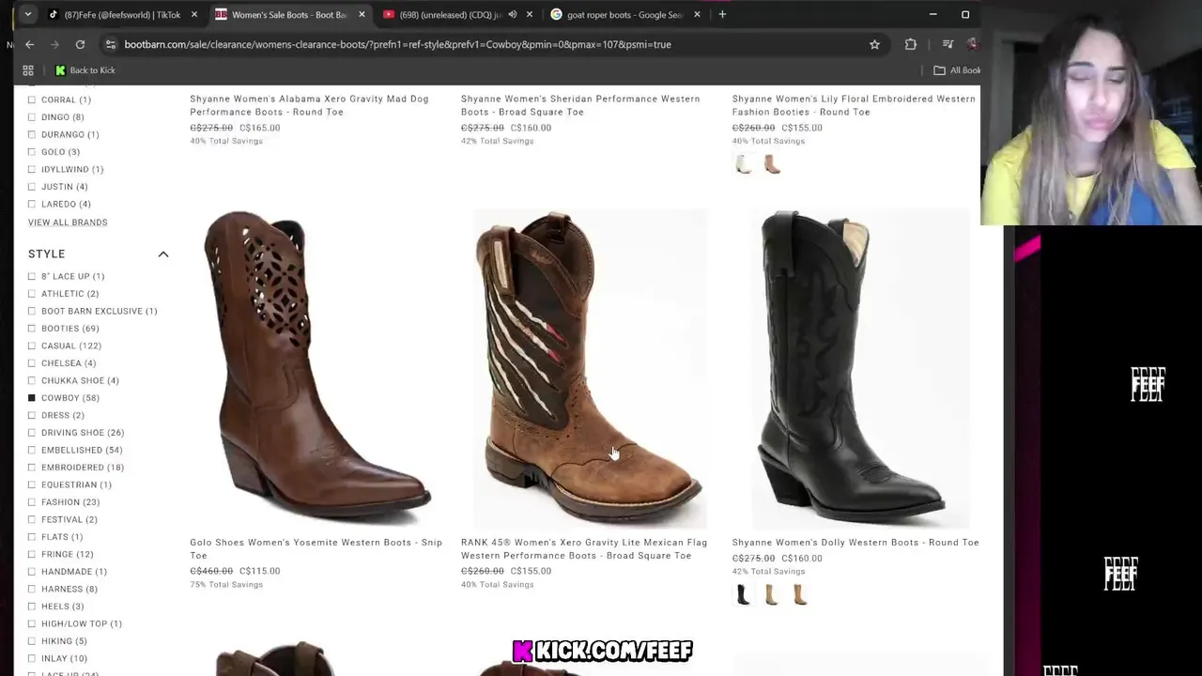Select black swatch for Dolly Western Boots
The width and height of the screenshot is (1202, 676).
pos(743,594)
